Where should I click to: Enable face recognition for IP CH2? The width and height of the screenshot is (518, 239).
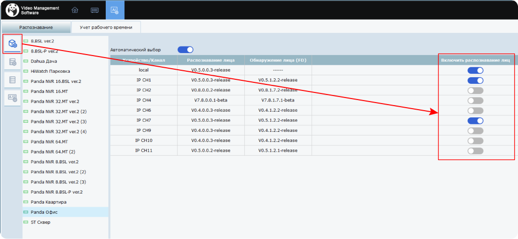475,90
